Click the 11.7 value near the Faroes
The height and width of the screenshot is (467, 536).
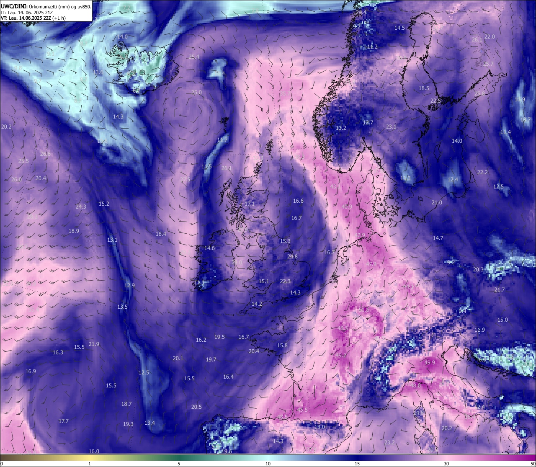click(223, 140)
